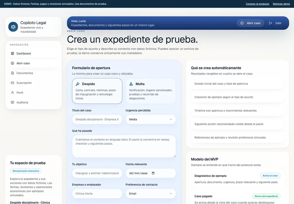Open Perfil navigation item
This screenshot has height=204, width=294.
click(34, 93)
